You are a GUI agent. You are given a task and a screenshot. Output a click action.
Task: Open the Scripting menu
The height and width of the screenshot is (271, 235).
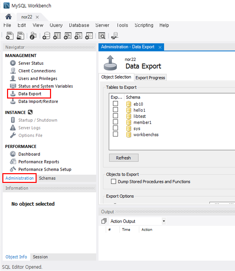pyautogui.click(x=144, y=25)
